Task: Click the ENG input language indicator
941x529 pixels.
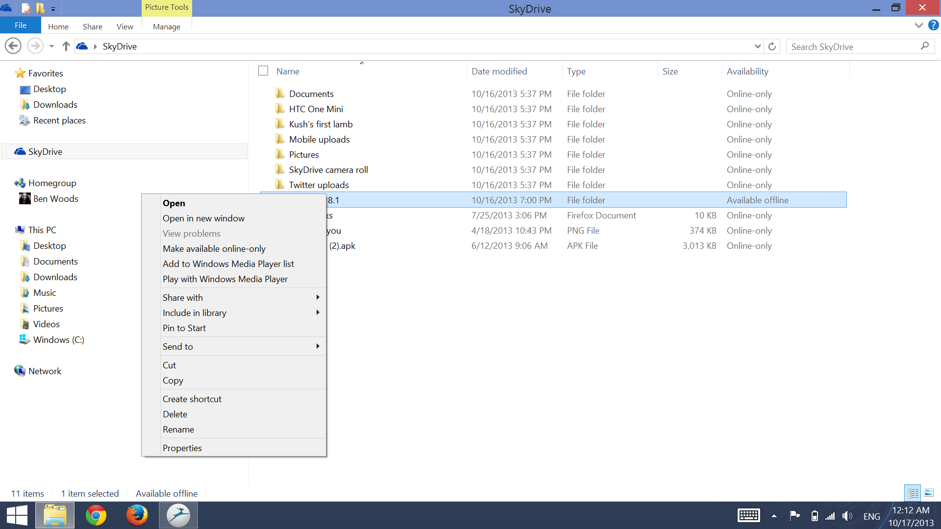Action: pos(871,516)
